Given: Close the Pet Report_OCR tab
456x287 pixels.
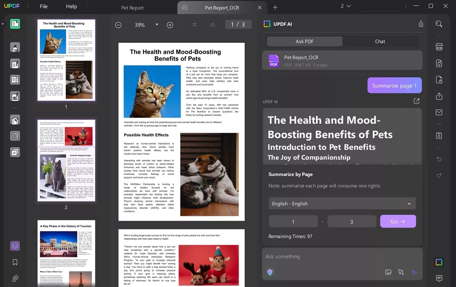Looking at the screenshot, I should point(260,8).
